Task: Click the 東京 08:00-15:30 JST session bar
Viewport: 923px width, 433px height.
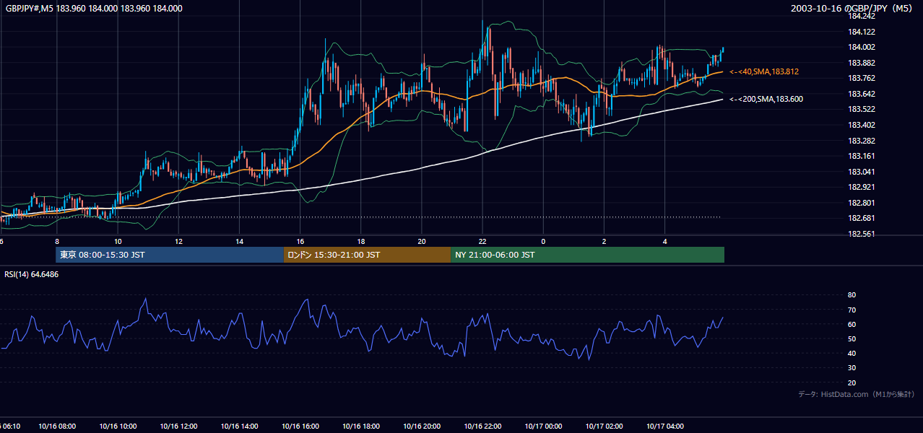Action: (170, 255)
